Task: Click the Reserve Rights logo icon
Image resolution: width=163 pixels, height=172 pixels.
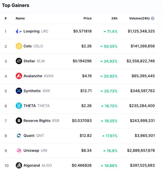Action: [x=19, y=121]
